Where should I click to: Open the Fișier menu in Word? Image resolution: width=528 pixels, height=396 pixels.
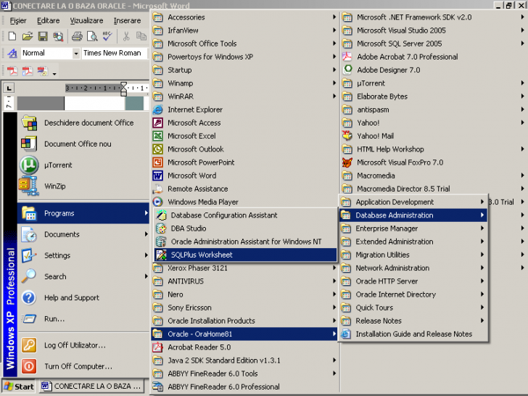[x=18, y=20]
